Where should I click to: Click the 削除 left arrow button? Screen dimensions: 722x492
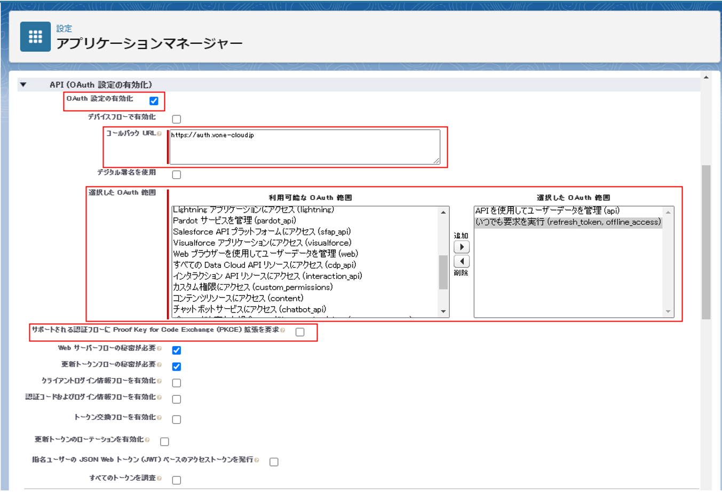point(461,261)
